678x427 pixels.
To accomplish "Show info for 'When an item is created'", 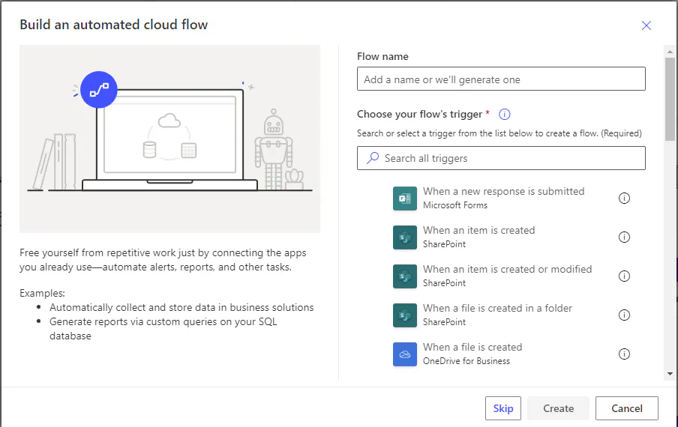I will 624,237.
